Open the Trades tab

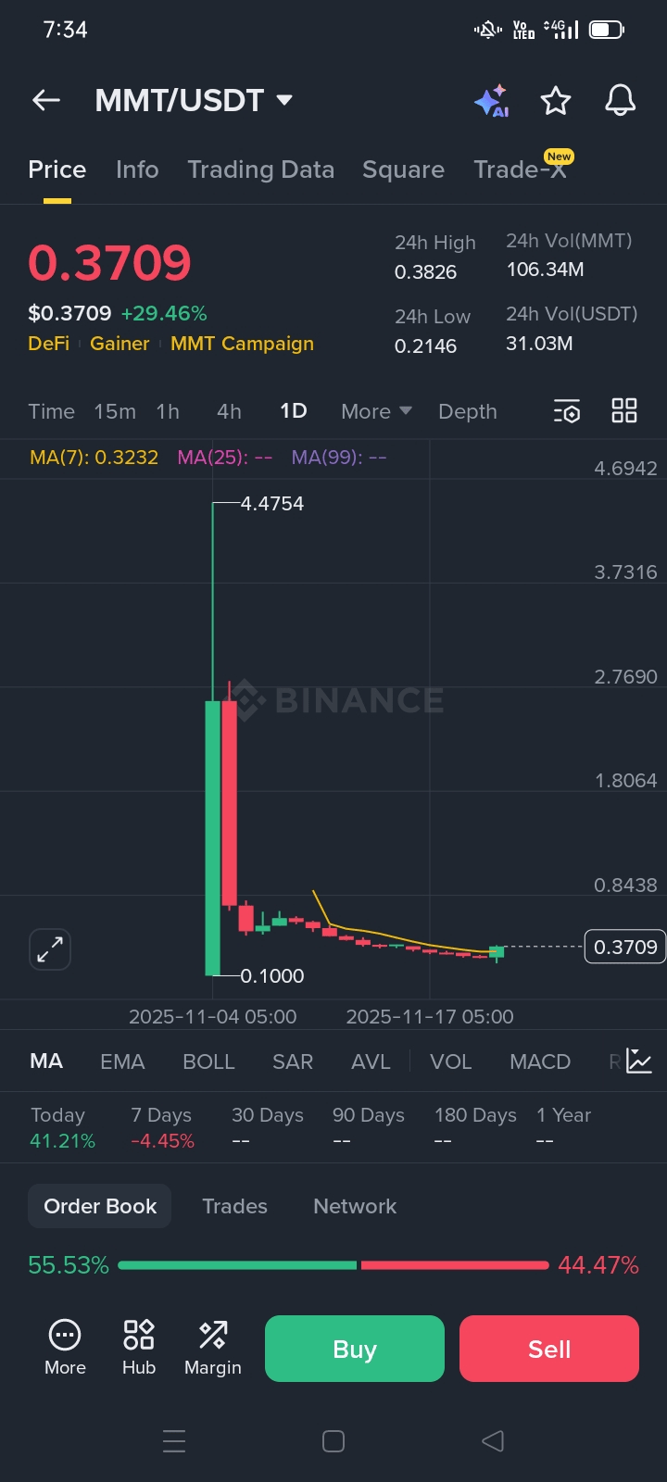[234, 1206]
